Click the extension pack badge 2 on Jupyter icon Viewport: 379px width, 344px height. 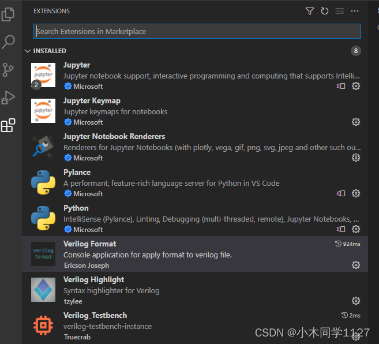pos(36,85)
